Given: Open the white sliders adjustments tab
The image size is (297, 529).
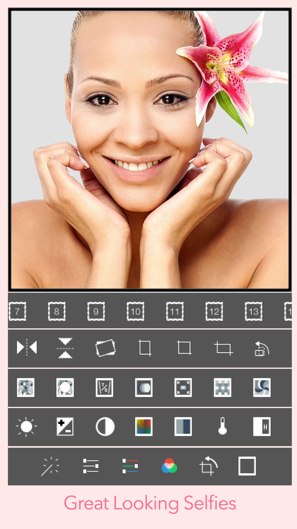Looking at the screenshot, I should 91,466.
